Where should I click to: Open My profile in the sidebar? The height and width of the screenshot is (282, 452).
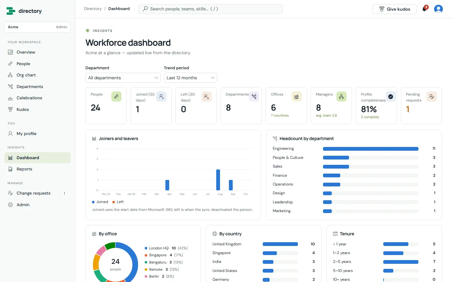tap(37, 133)
